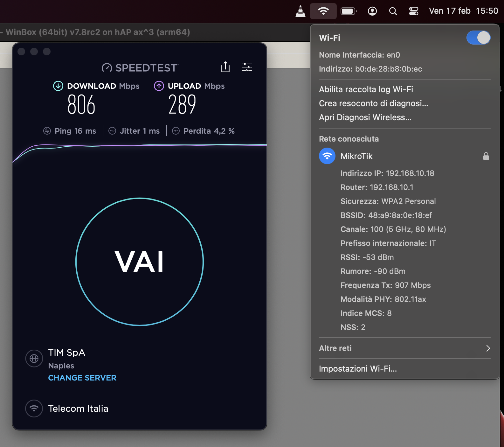Click Frequenza Tx: 907 Mbps row
The height and width of the screenshot is (447, 504).
pyautogui.click(x=386, y=285)
